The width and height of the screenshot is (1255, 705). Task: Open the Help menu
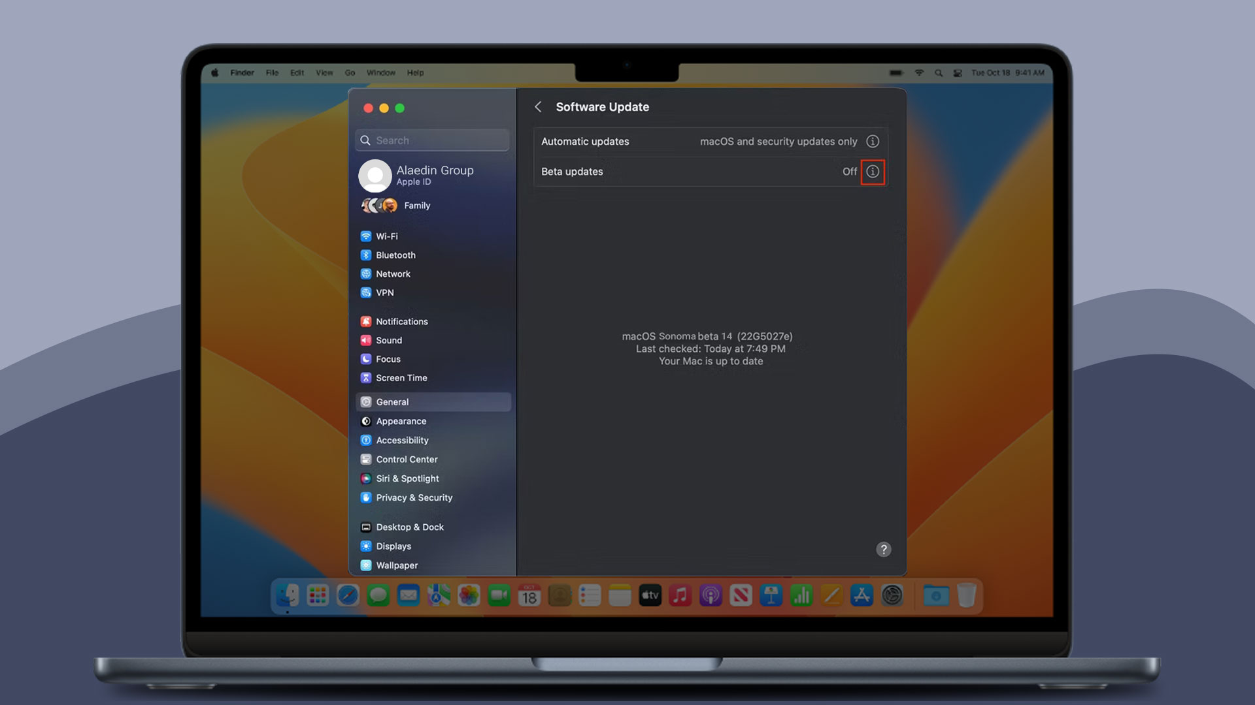[415, 73]
